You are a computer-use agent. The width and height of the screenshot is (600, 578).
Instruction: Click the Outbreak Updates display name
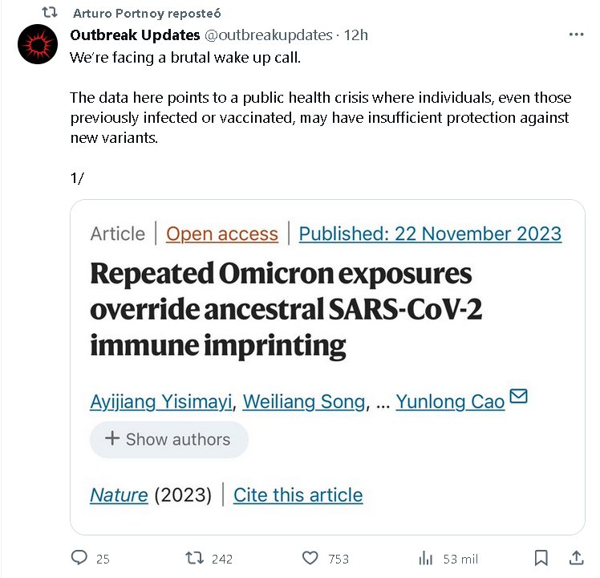click(x=134, y=35)
